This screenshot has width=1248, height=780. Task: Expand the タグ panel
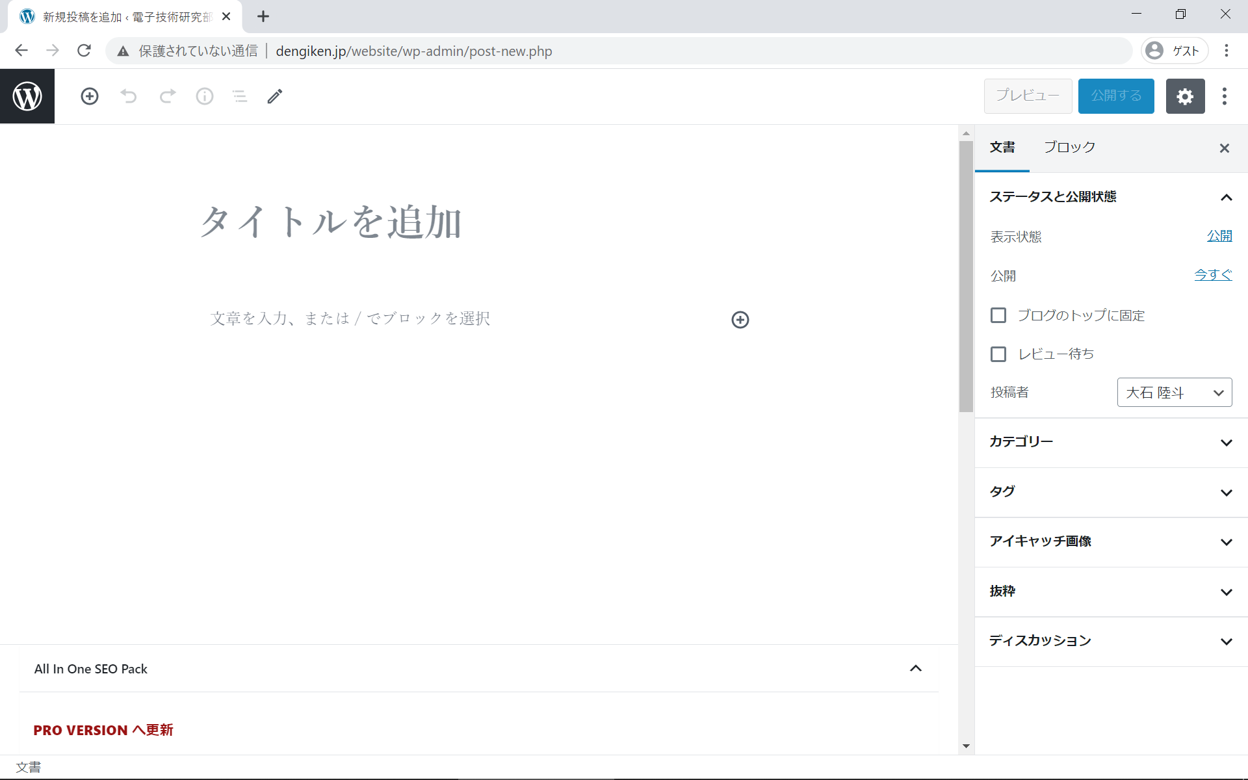pos(1111,492)
